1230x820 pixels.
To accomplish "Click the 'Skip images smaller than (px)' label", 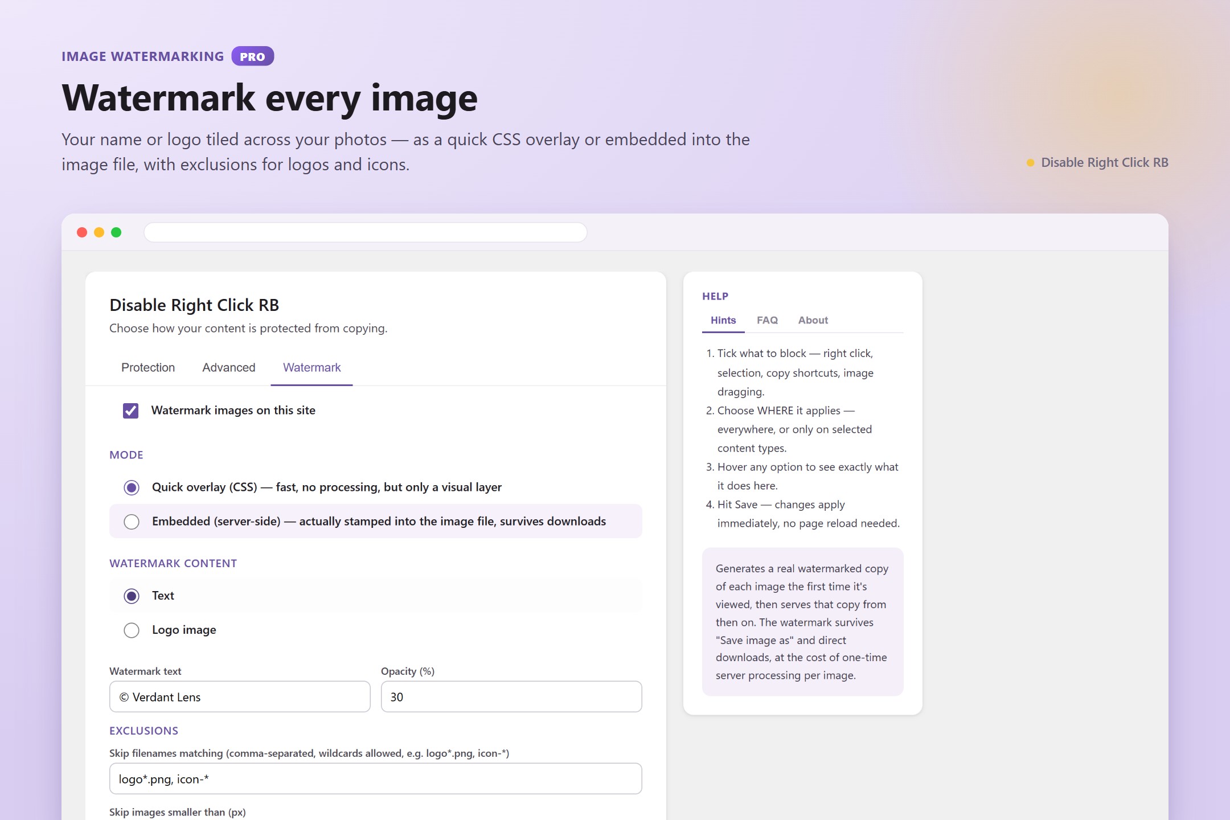I will point(178,812).
